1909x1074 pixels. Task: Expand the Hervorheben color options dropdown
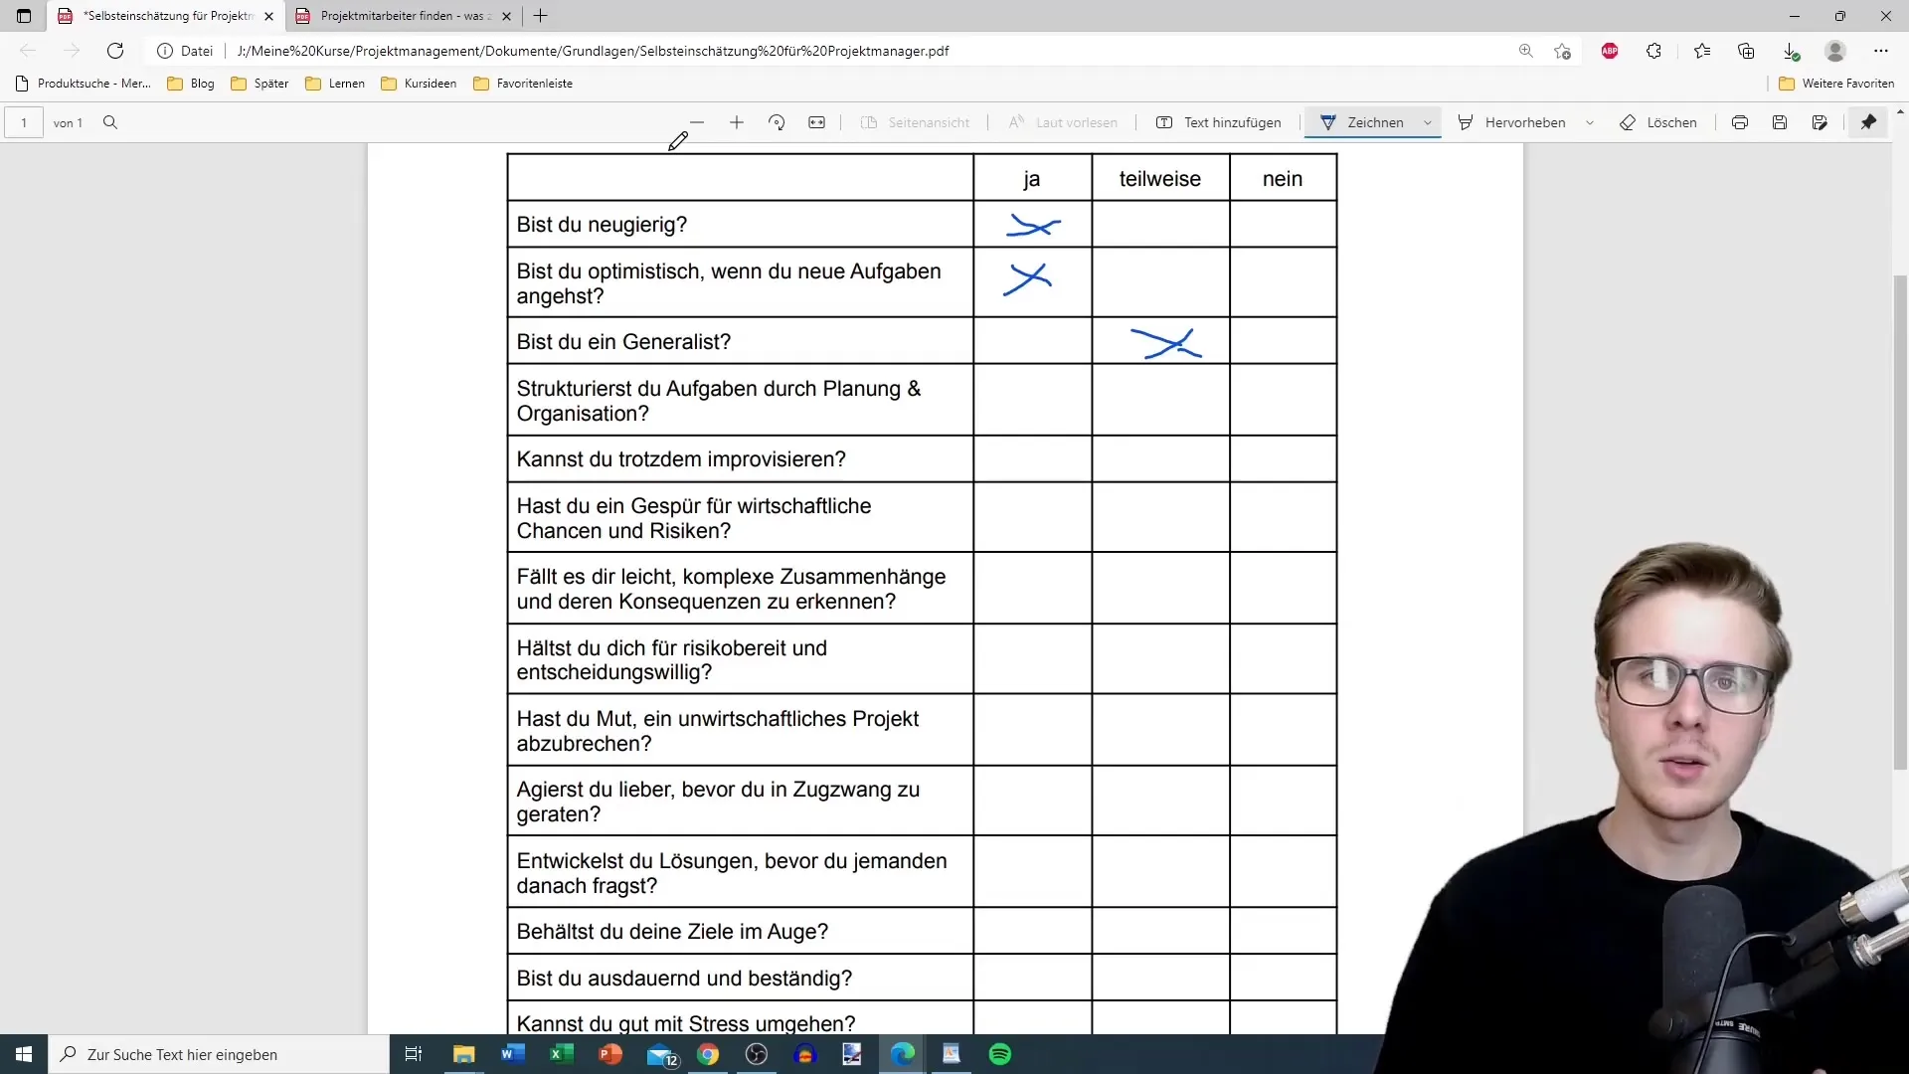(x=1590, y=122)
